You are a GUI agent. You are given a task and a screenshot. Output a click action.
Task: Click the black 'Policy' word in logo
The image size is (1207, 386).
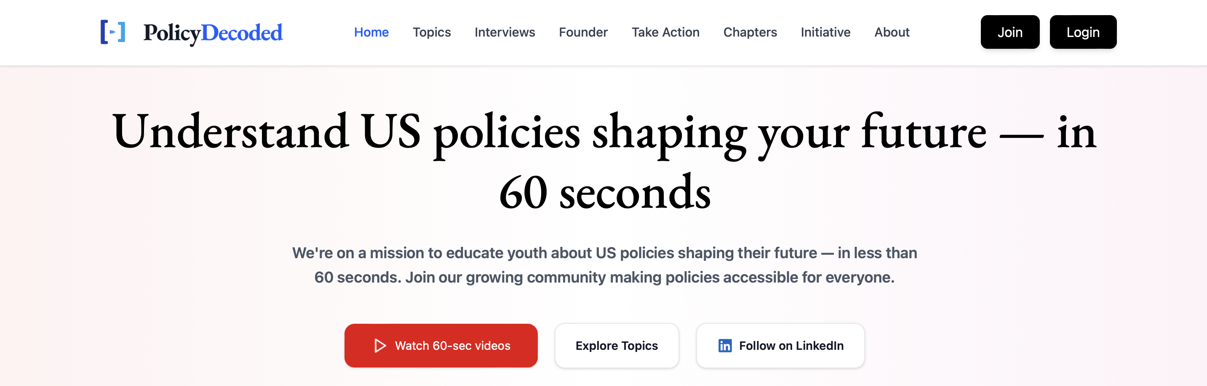coord(171,33)
